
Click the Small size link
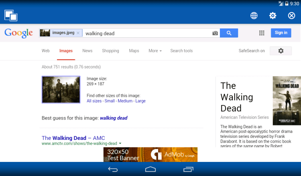[110, 101]
